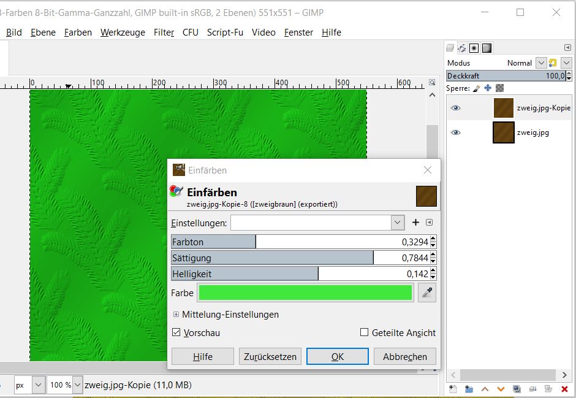The width and height of the screenshot is (576, 398).
Task: Confirm colorize with the OK button
Action: [338, 356]
